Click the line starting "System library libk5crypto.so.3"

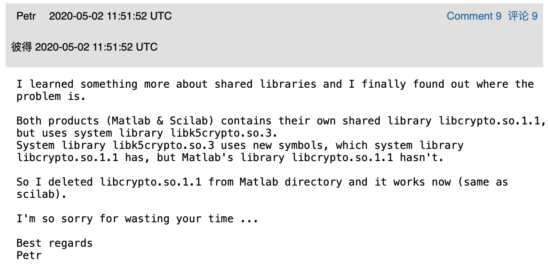pyautogui.click(x=240, y=146)
